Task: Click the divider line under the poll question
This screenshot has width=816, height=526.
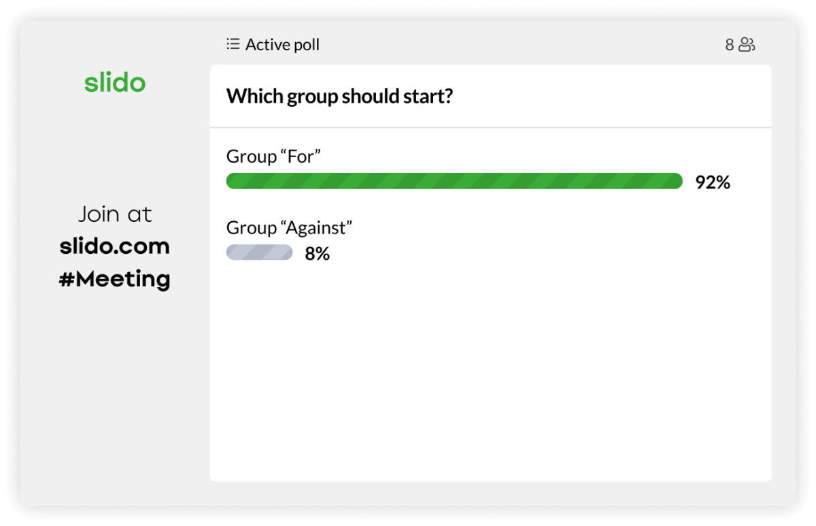Action: click(490, 127)
